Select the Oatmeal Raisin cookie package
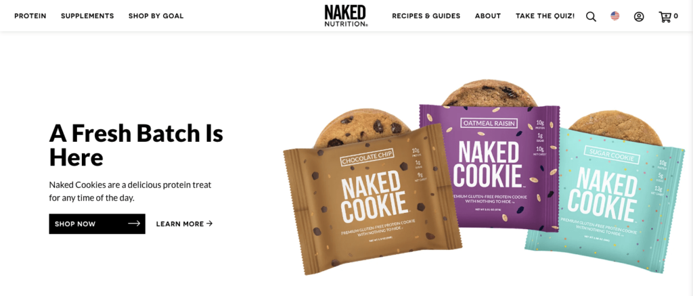693x296 pixels. coord(489,168)
